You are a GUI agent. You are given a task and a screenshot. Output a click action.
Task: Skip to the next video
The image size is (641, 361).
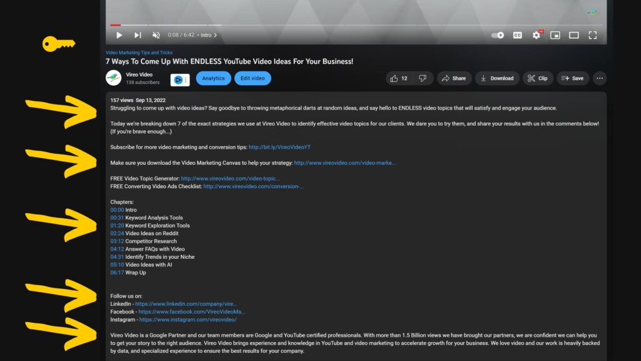click(138, 35)
